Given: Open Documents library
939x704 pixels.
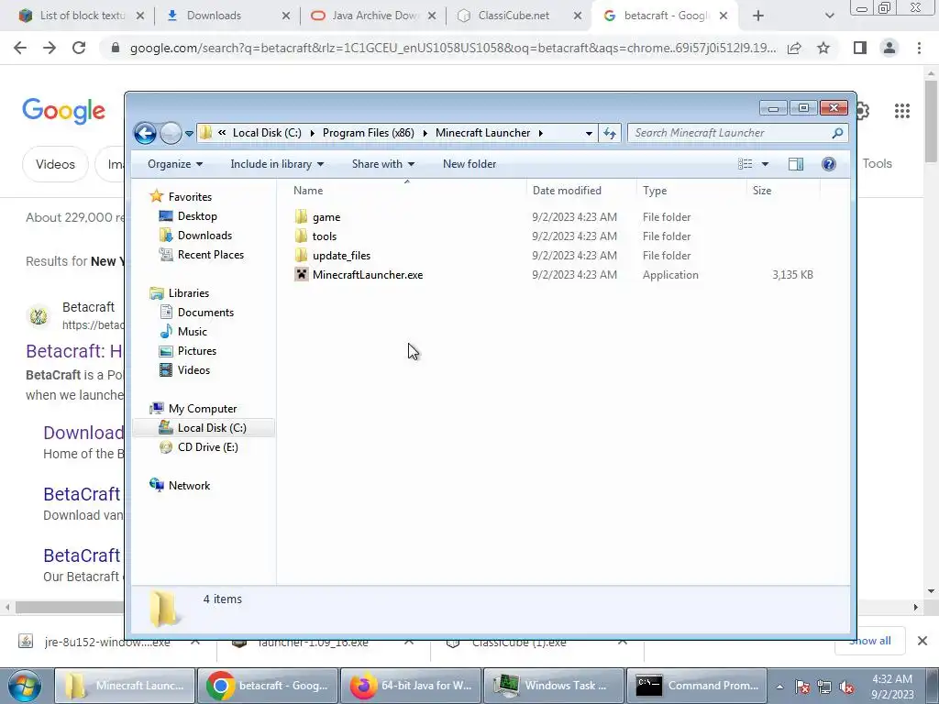Looking at the screenshot, I should coord(205,313).
